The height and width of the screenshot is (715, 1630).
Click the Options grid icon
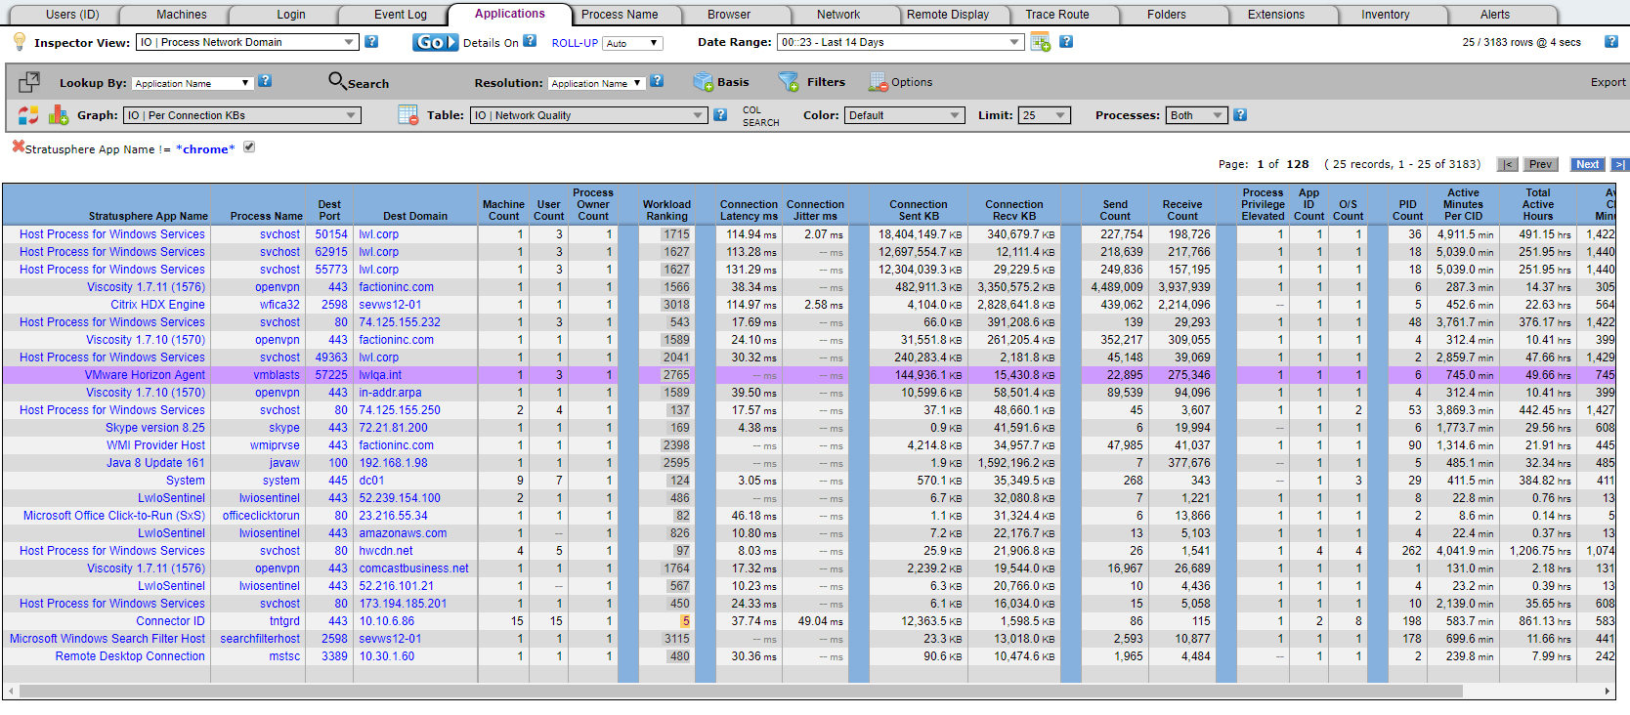coord(878,82)
